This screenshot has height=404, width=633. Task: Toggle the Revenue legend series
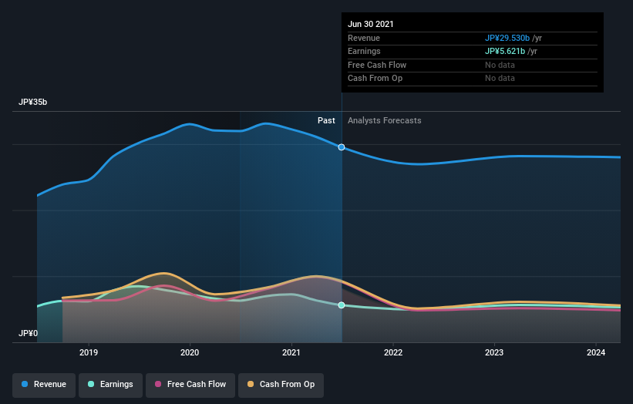[x=44, y=385]
